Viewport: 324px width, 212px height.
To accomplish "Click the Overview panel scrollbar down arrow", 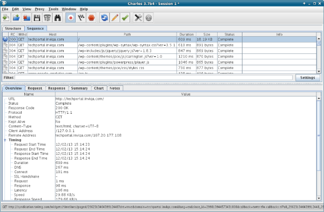I will 319,198.
